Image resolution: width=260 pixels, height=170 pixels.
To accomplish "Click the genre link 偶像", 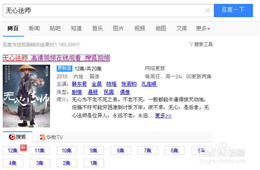I will [125, 92].
